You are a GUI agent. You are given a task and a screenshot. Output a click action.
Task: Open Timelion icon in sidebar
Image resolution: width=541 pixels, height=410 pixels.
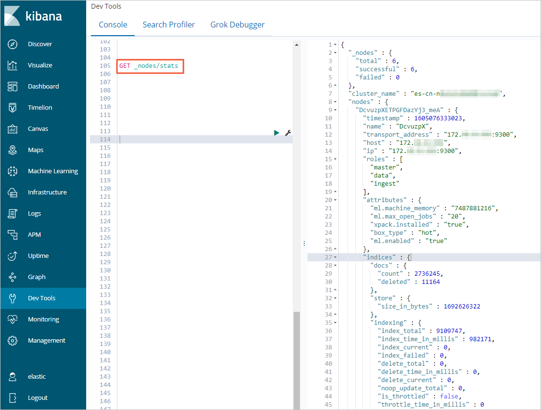tap(13, 108)
